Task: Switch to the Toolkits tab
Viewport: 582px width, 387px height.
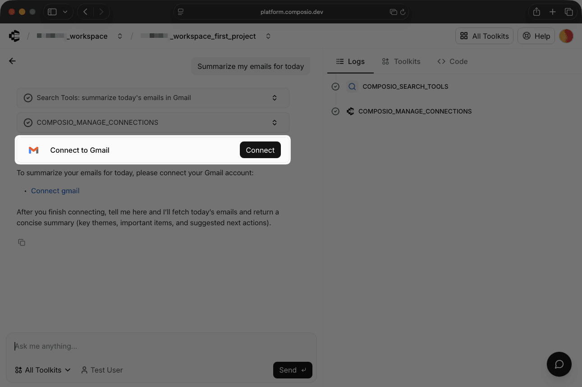Action: pyautogui.click(x=401, y=61)
